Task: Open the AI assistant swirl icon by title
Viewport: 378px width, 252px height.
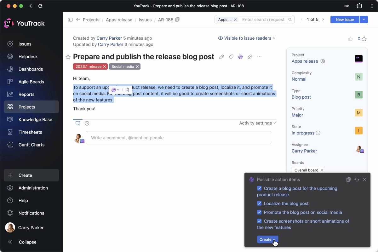Action: pyautogui.click(x=240, y=57)
